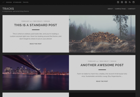Click the site tagline 'a responsive, personal blog theme'
This screenshot has height=97, width=140.
tap(16, 11)
